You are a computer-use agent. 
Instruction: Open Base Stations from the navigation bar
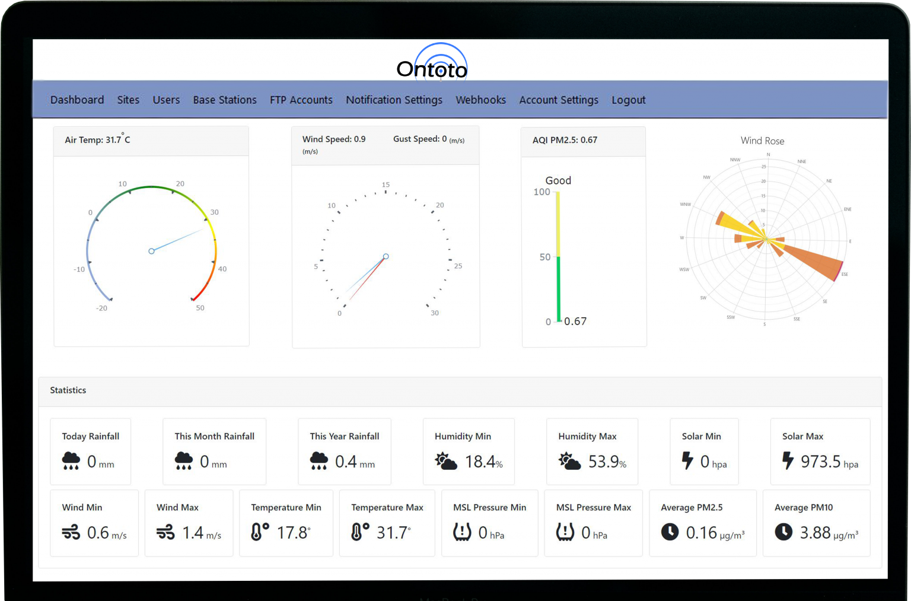click(x=225, y=100)
